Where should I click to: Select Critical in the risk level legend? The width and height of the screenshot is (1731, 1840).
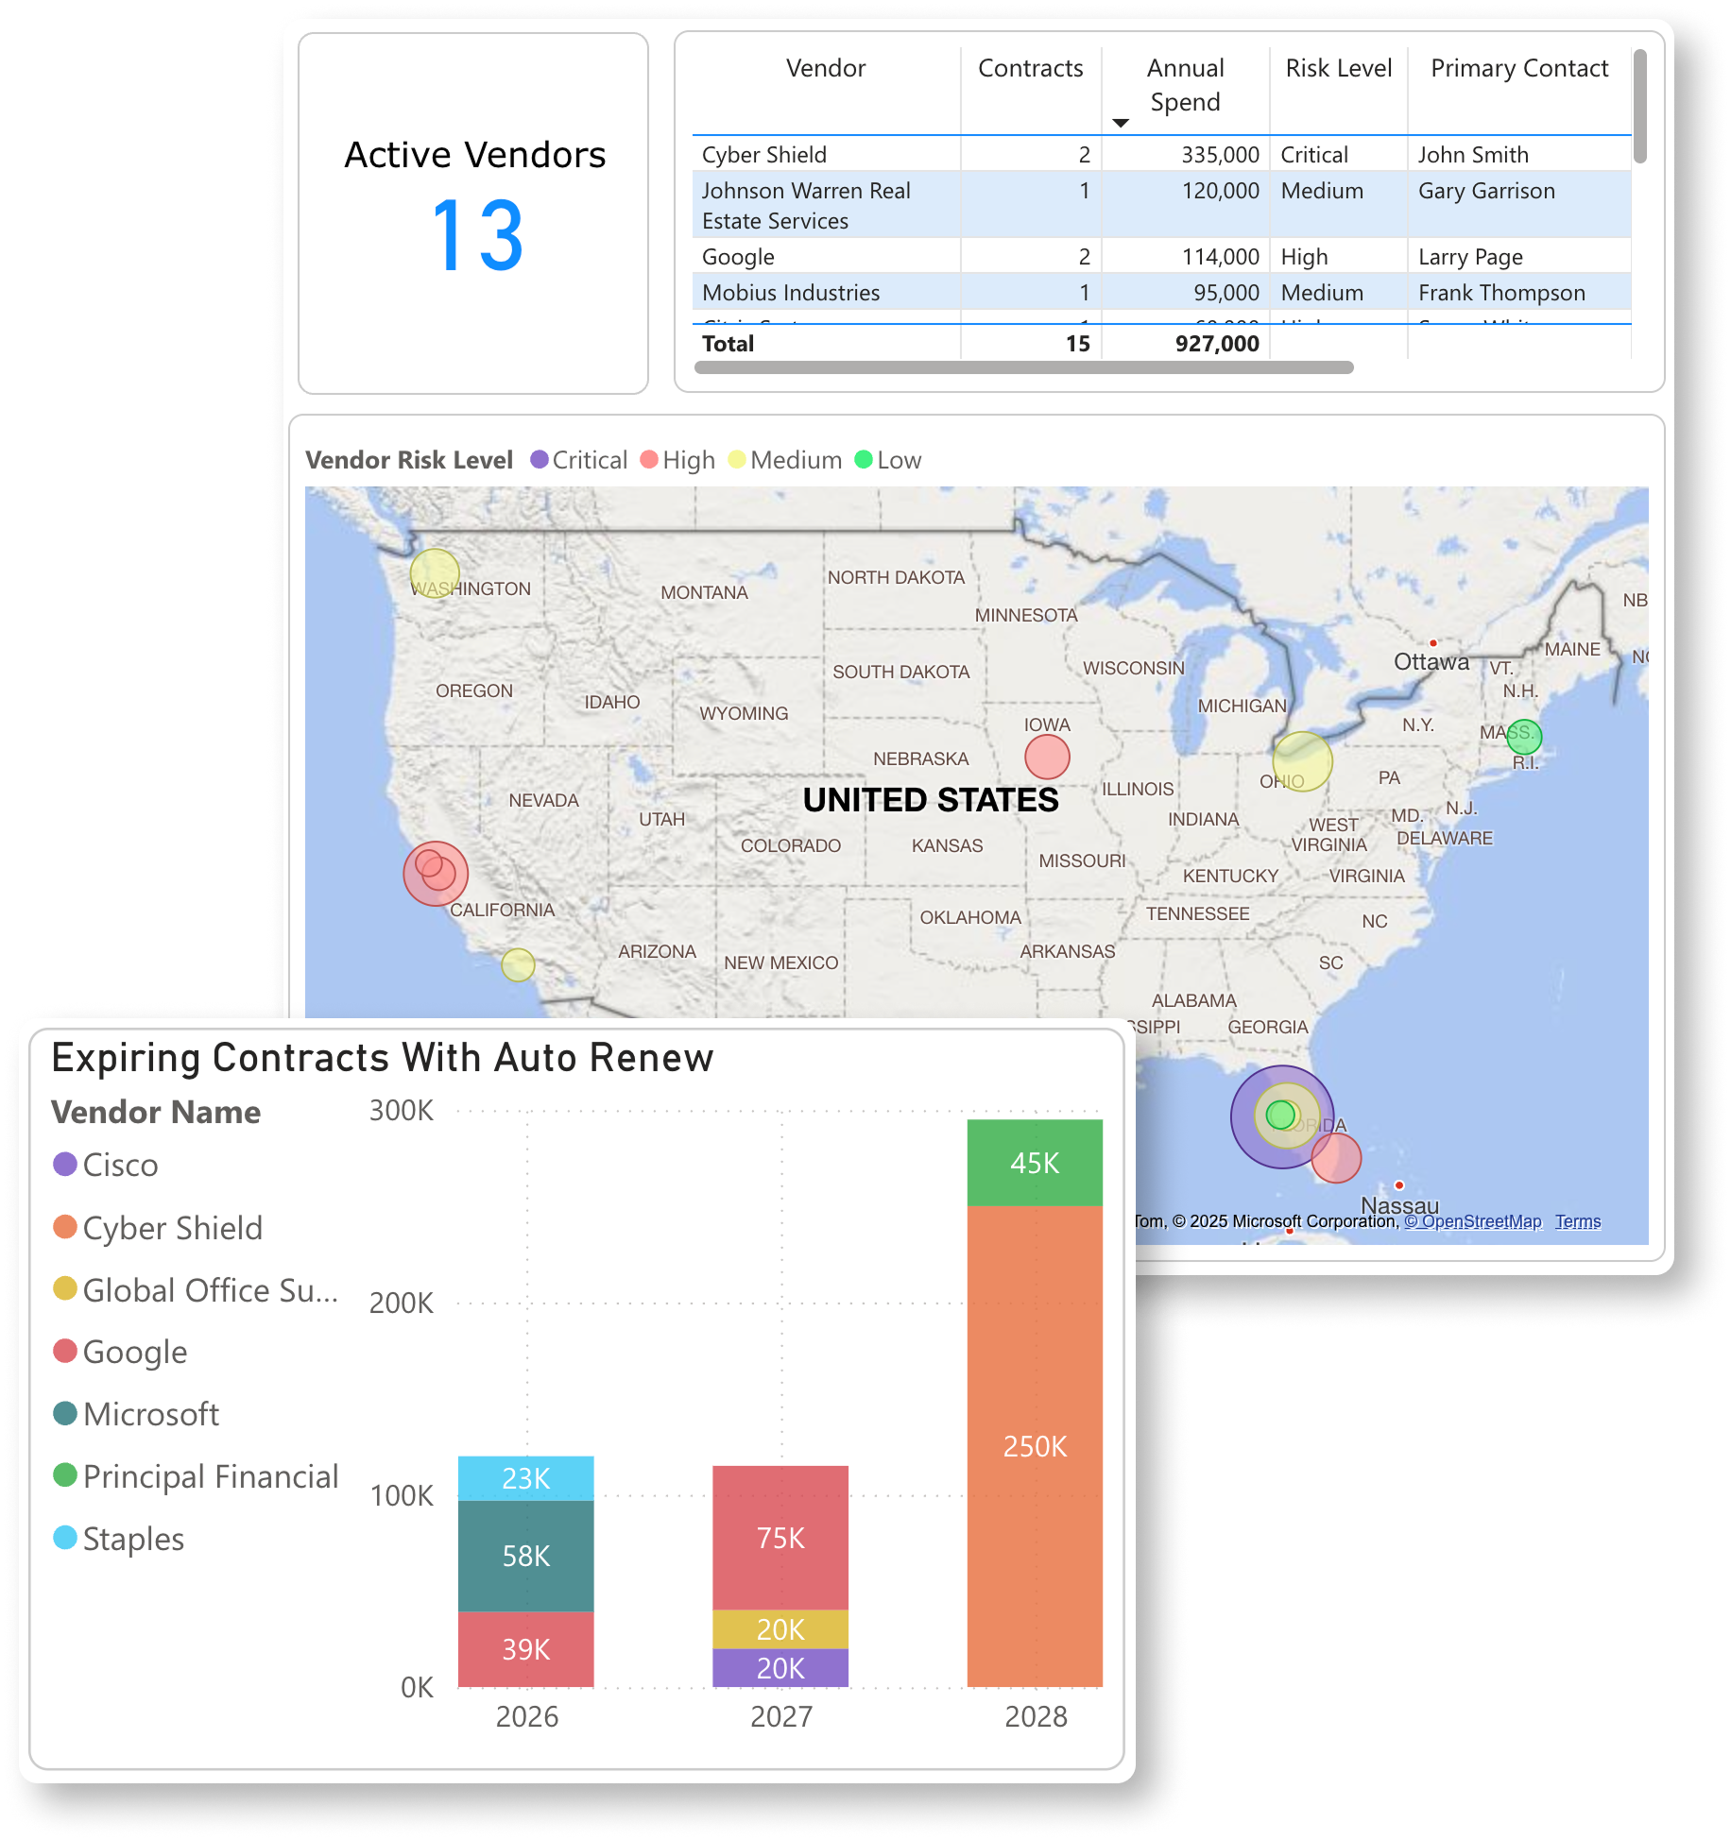click(x=578, y=460)
